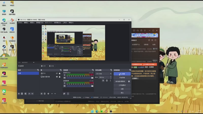Screen dimensions: 203x114
Task: Add a new scene with the Scenes plus icon
Action: 19,93
